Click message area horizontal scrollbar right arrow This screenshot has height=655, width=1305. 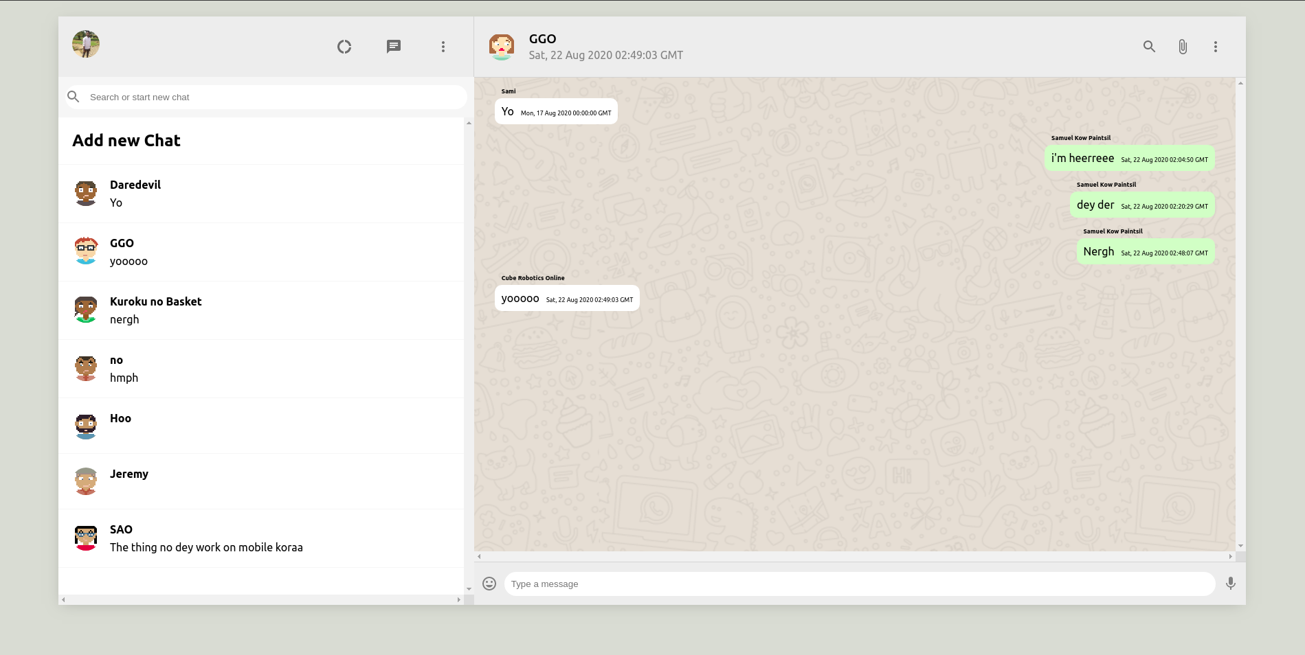pyautogui.click(x=1230, y=556)
